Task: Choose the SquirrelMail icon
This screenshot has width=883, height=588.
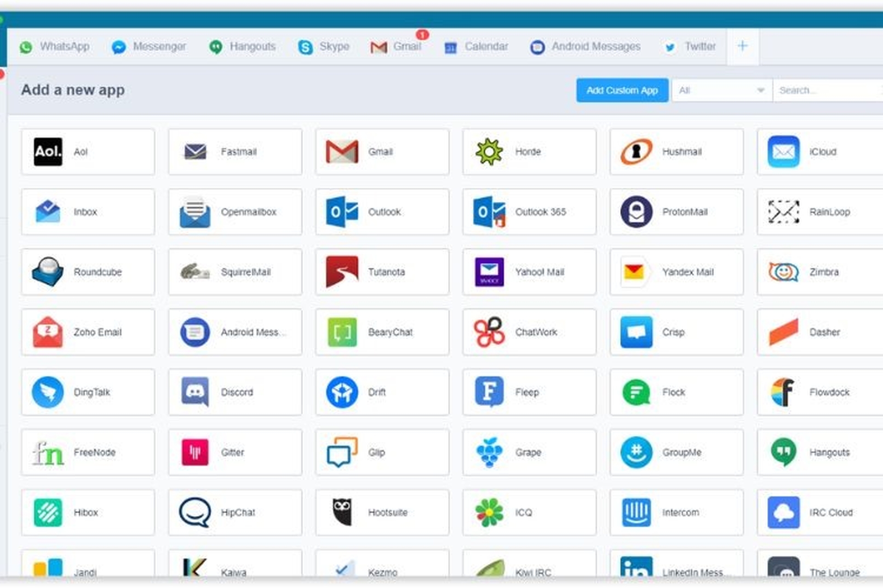Action: coord(195,272)
